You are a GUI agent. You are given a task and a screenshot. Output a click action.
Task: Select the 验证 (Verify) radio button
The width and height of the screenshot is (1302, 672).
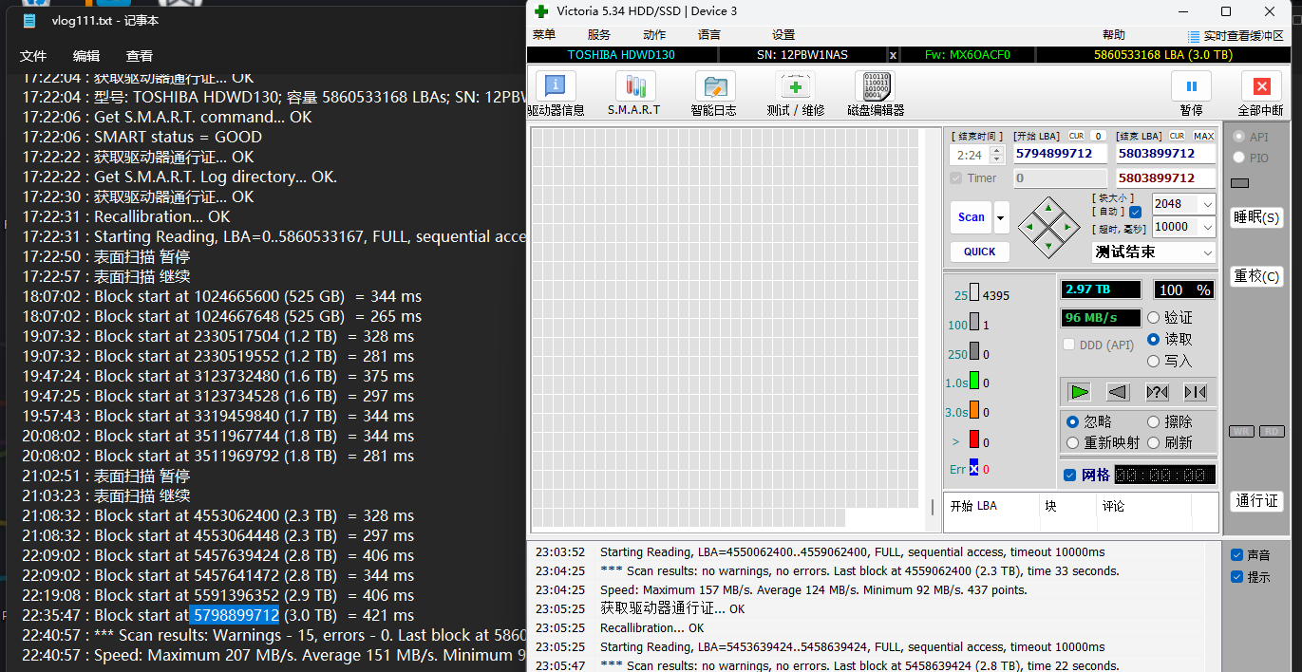point(1154,318)
